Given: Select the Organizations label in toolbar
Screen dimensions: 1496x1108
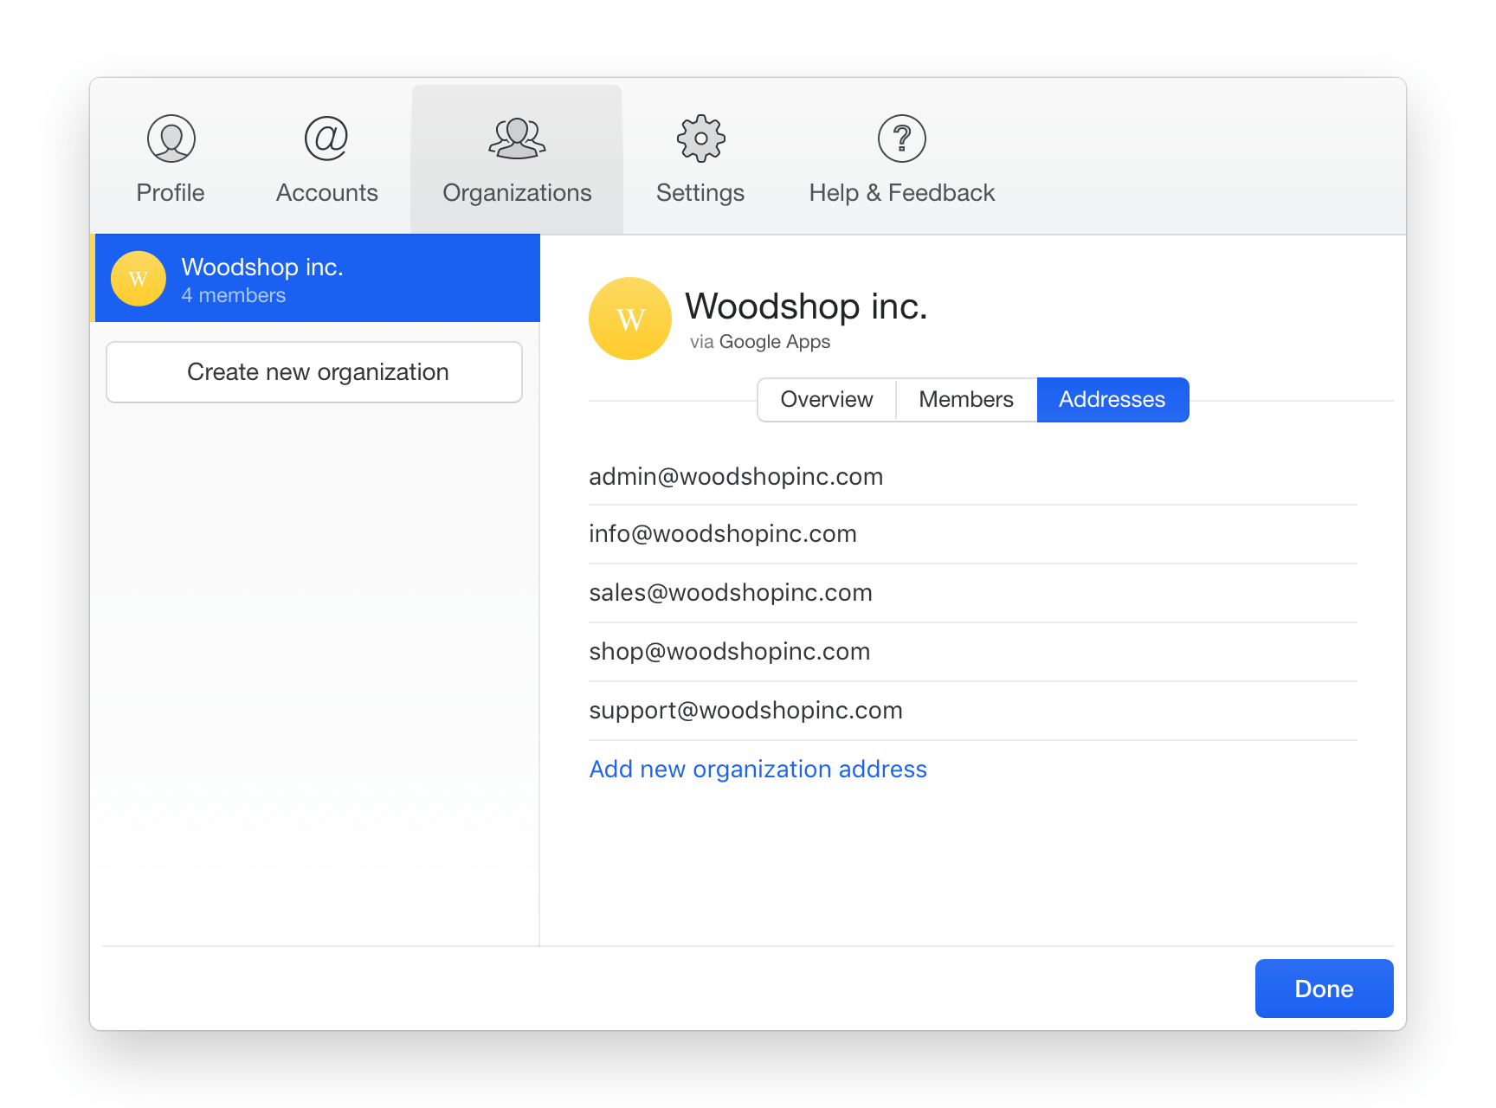Looking at the screenshot, I should pos(517,192).
